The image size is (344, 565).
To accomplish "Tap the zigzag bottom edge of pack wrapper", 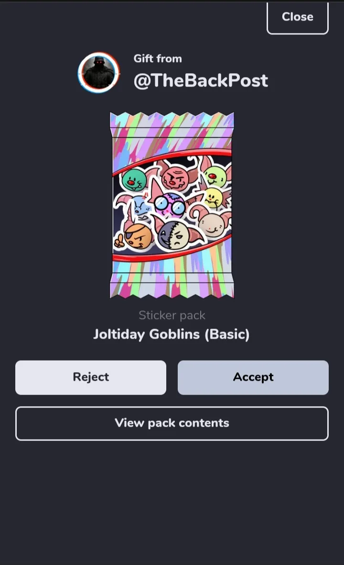I will 172,290.
